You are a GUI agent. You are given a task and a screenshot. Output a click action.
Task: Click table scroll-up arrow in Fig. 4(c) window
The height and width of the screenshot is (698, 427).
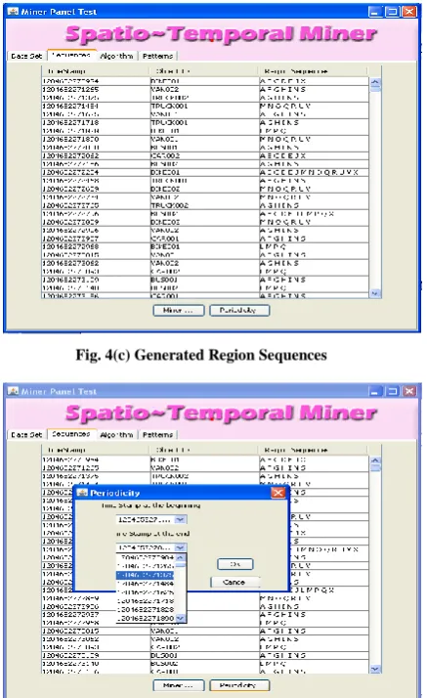point(375,82)
